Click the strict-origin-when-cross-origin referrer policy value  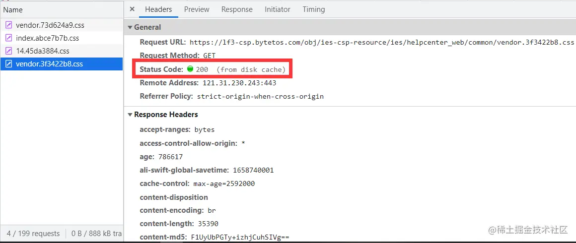point(261,97)
